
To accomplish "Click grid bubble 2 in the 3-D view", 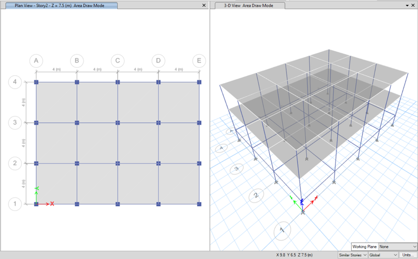I will 256,195.
